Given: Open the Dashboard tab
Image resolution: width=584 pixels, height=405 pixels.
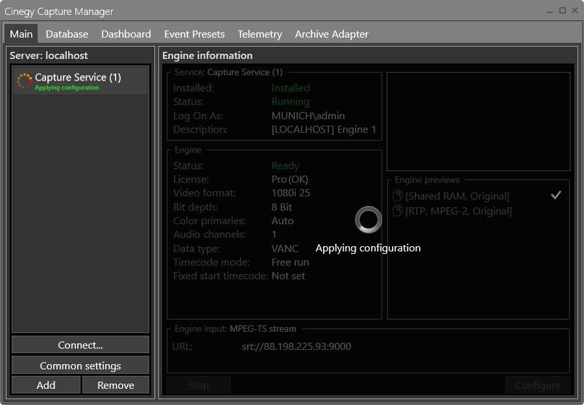Looking at the screenshot, I should pos(126,34).
